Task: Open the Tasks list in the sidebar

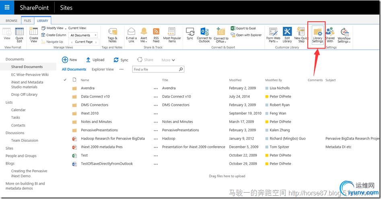Action: [16, 117]
